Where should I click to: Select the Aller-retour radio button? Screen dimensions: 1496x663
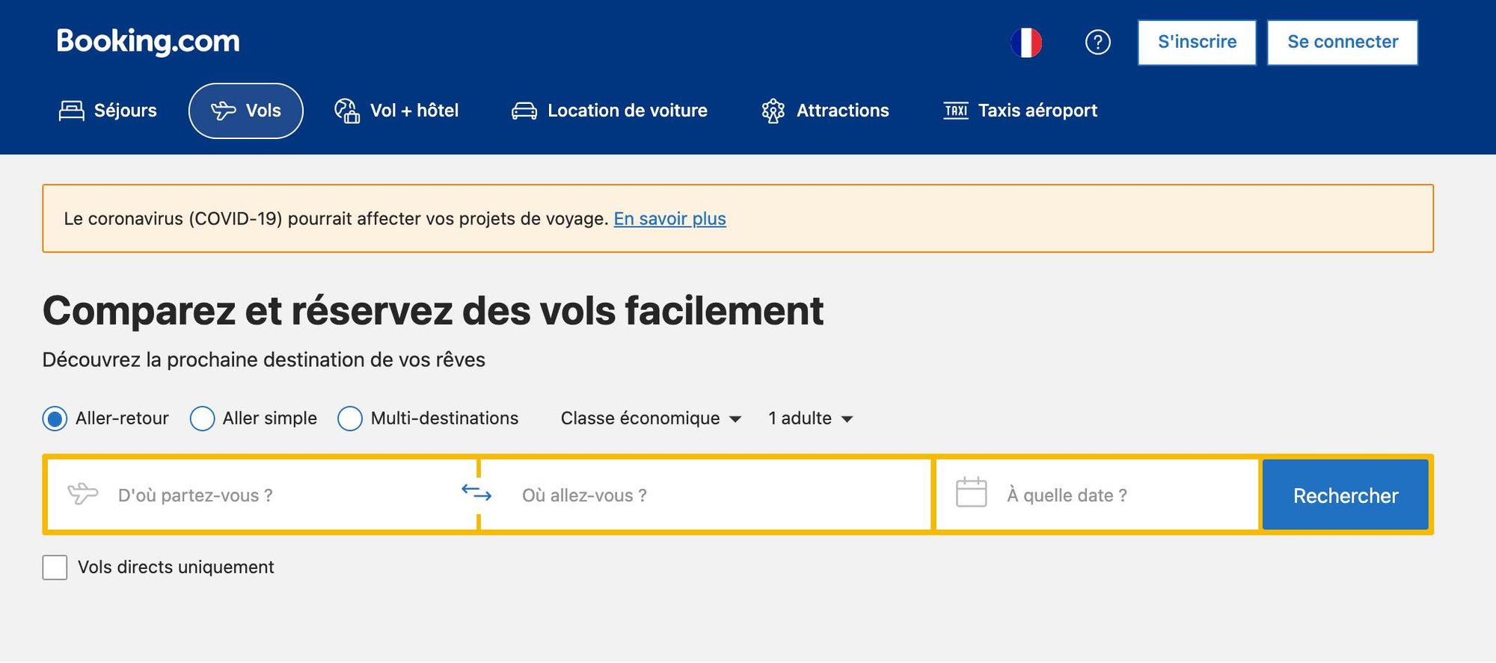tap(55, 419)
